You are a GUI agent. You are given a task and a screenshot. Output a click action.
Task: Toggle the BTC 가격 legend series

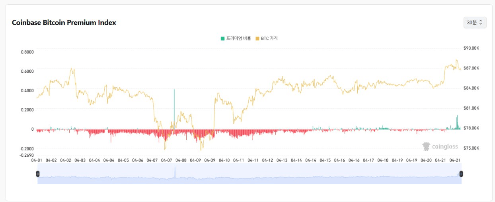point(266,38)
